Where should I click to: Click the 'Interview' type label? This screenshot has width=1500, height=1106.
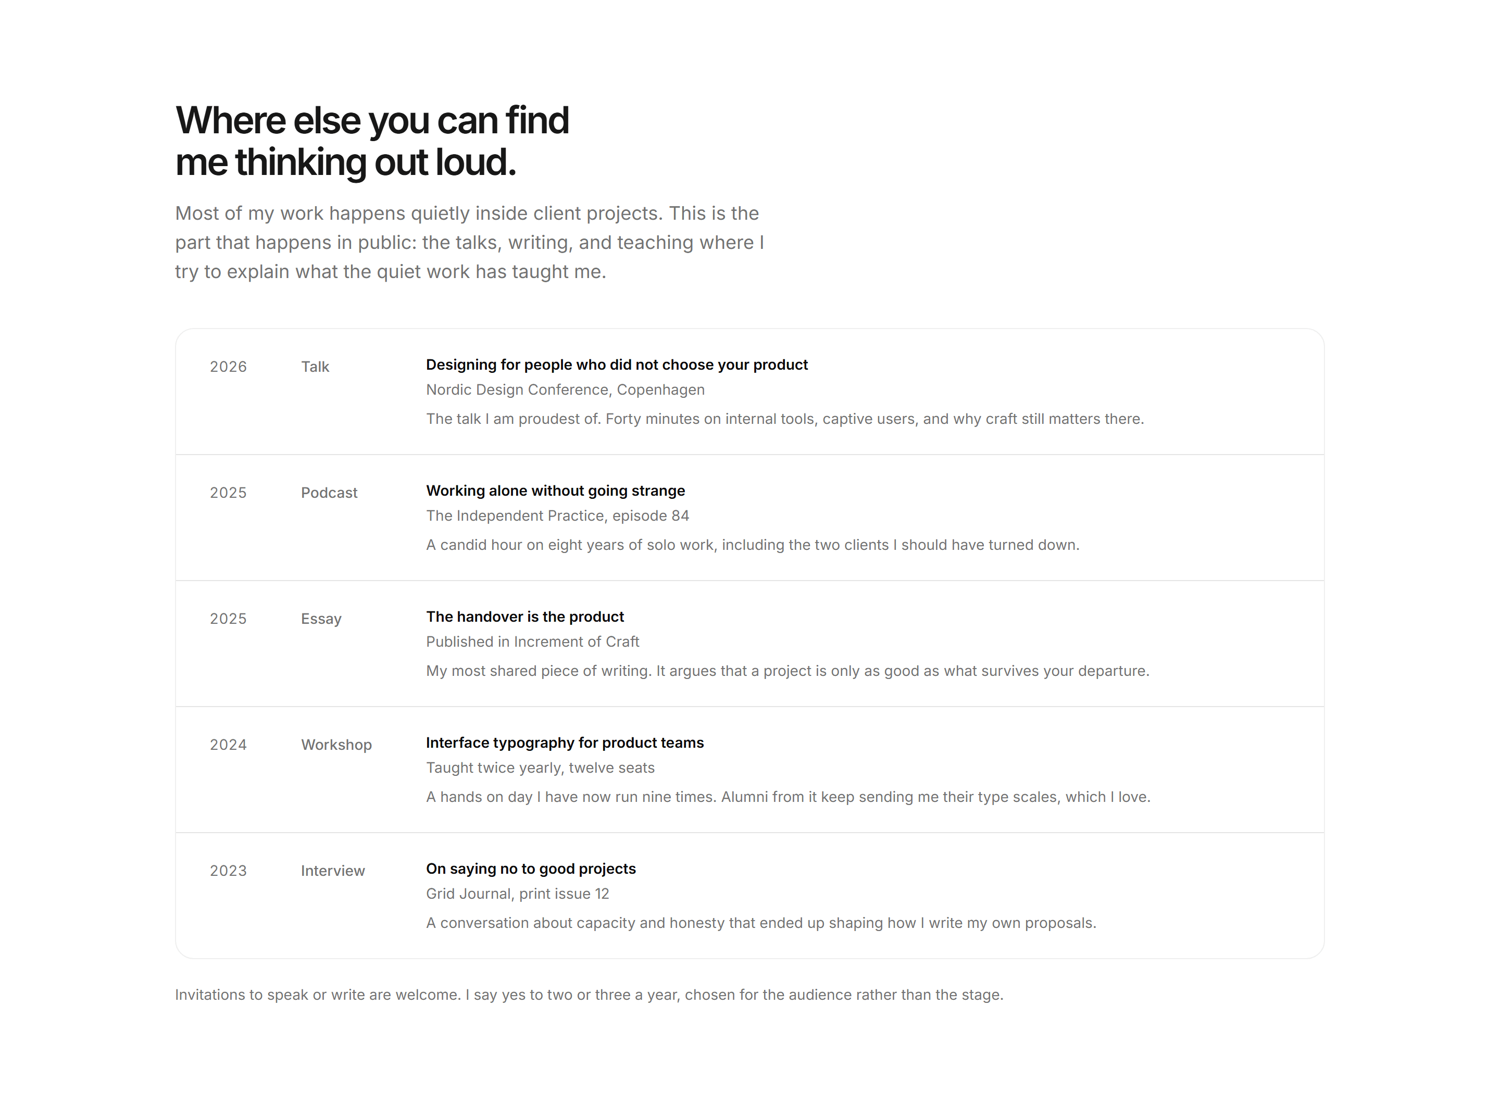[x=333, y=870]
